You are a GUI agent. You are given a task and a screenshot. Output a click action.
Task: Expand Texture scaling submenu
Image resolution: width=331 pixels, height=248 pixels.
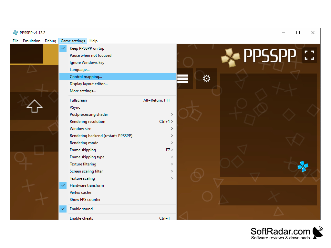117,178
